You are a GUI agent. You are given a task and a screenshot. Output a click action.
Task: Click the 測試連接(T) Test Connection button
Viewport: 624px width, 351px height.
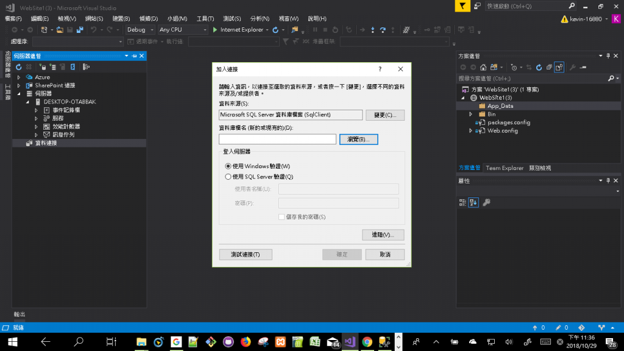click(x=246, y=254)
